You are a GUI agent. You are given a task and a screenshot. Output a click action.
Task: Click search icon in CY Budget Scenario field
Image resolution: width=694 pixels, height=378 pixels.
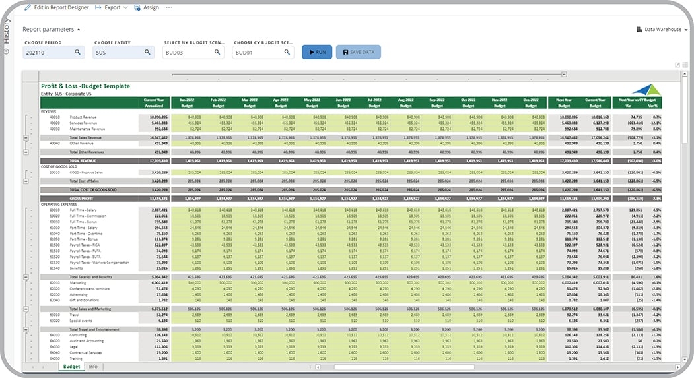pyautogui.click(x=287, y=52)
